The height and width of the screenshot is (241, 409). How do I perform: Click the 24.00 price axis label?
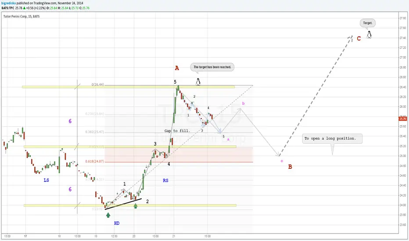403,205
